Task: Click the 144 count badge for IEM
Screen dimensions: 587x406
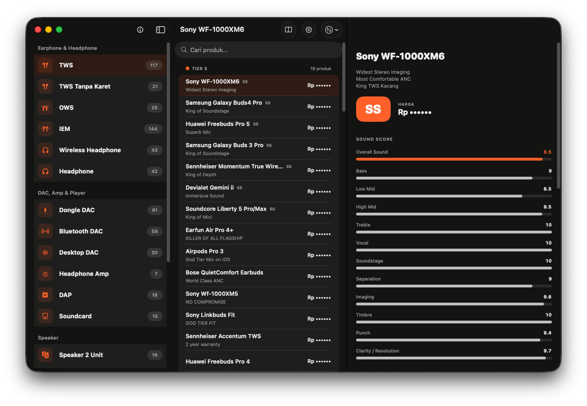Action: (153, 129)
